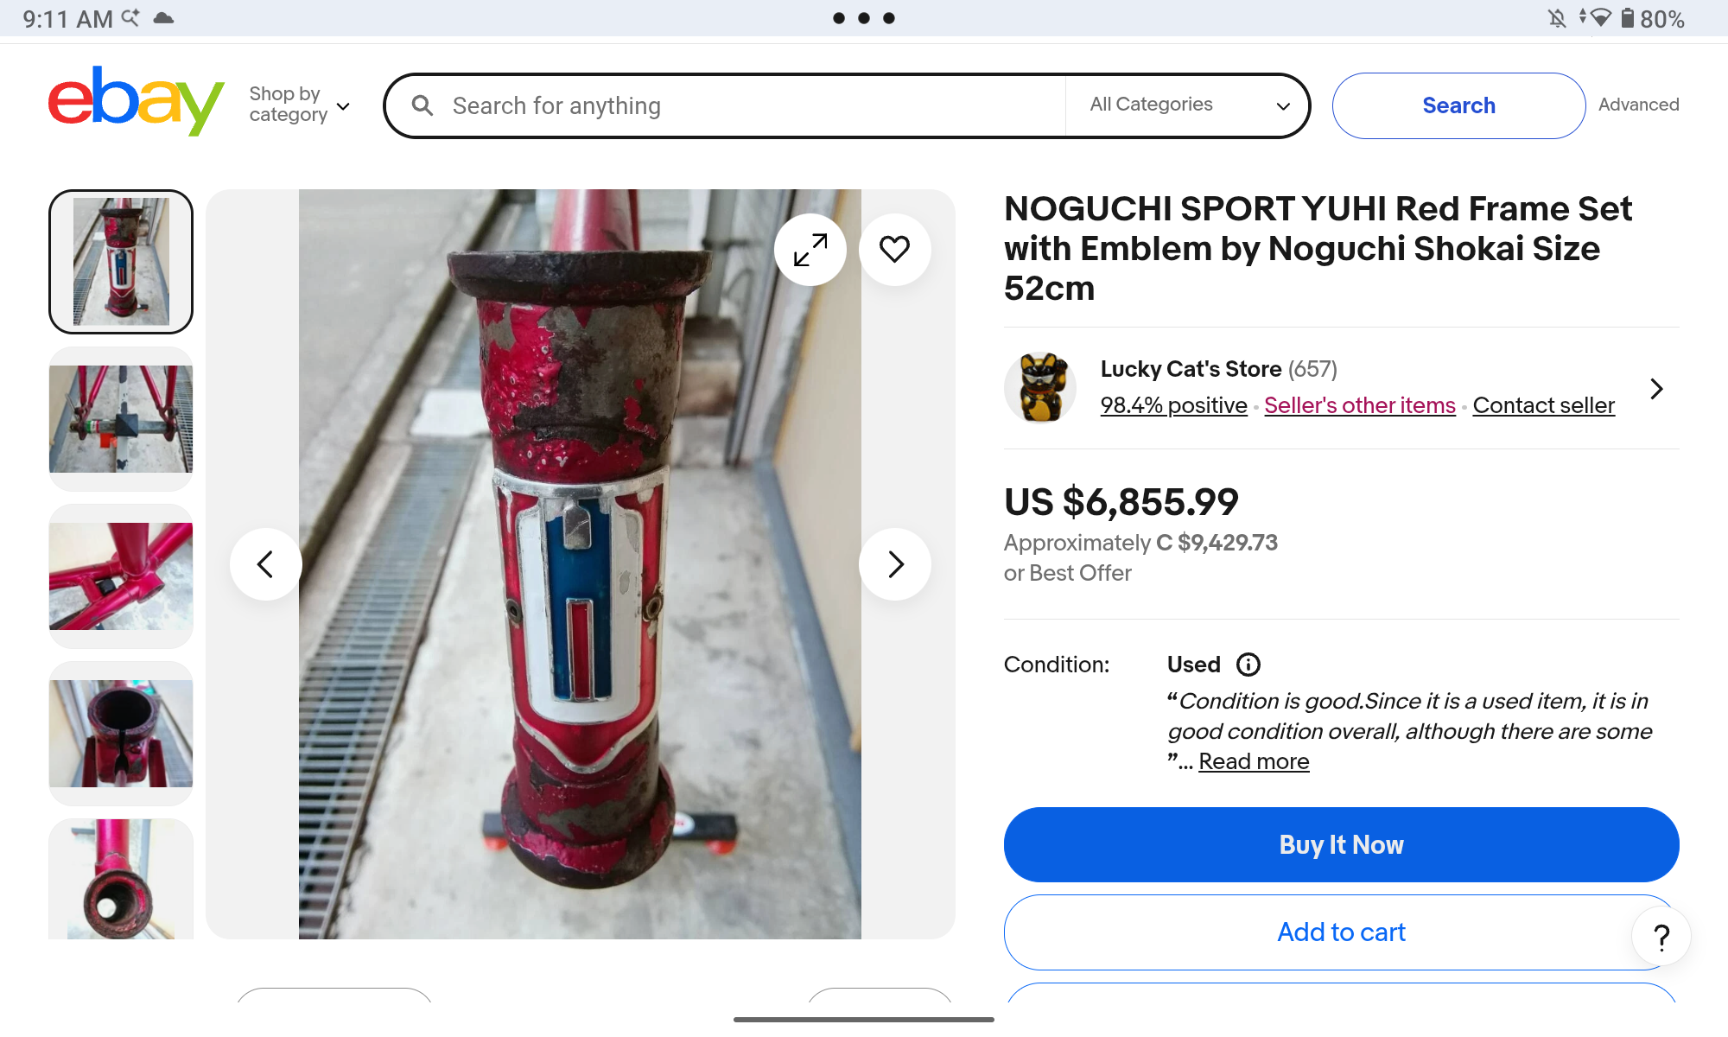This screenshot has height=1037, width=1728.
Task: Open the All Categories dropdown
Action: pos(1189,105)
